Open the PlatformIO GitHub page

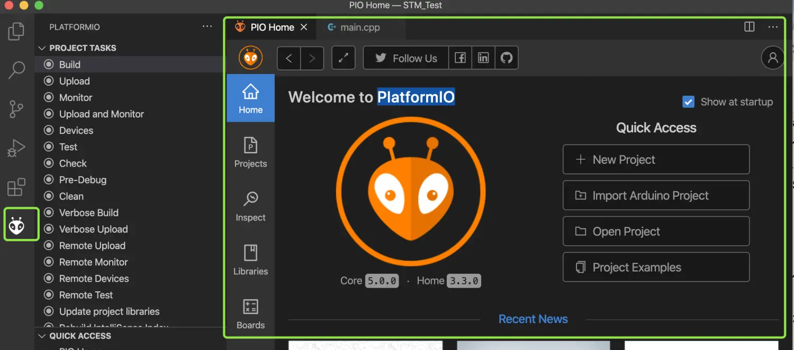507,58
